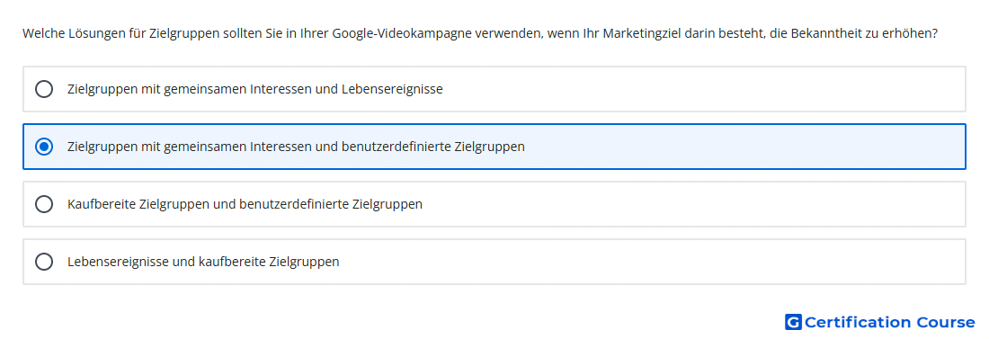Click label 'Zielgruppen mit gemeinsamen Interessen und benutzerdefinierte Zielgruppen'
Screen dimensions: 989x339
[x=296, y=147]
